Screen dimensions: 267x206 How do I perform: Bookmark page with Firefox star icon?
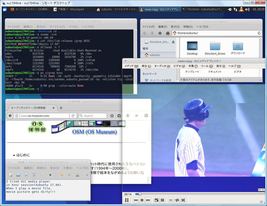[x=112, y=116]
